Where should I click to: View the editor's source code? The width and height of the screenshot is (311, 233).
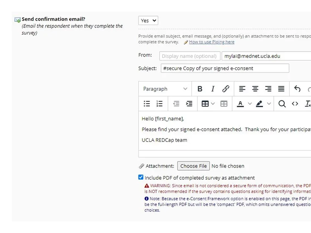295,104
